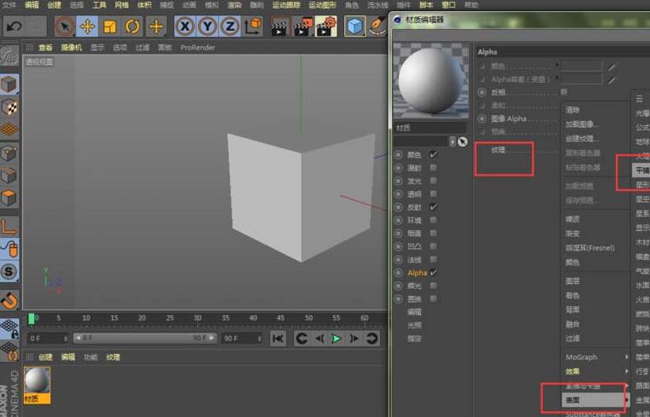Click the yellow plus recent-tools icon
The image size is (650, 417).
click(x=156, y=26)
